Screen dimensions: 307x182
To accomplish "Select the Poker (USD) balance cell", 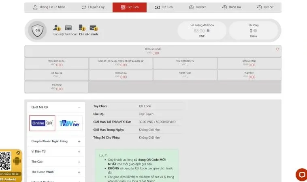I will pyautogui.click(x=185, y=75).
